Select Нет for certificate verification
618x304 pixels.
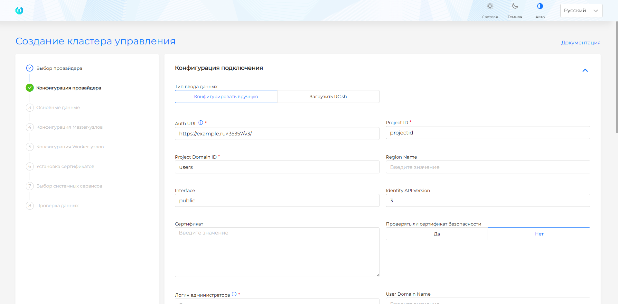pyautogui.click(x=539, y=234)
